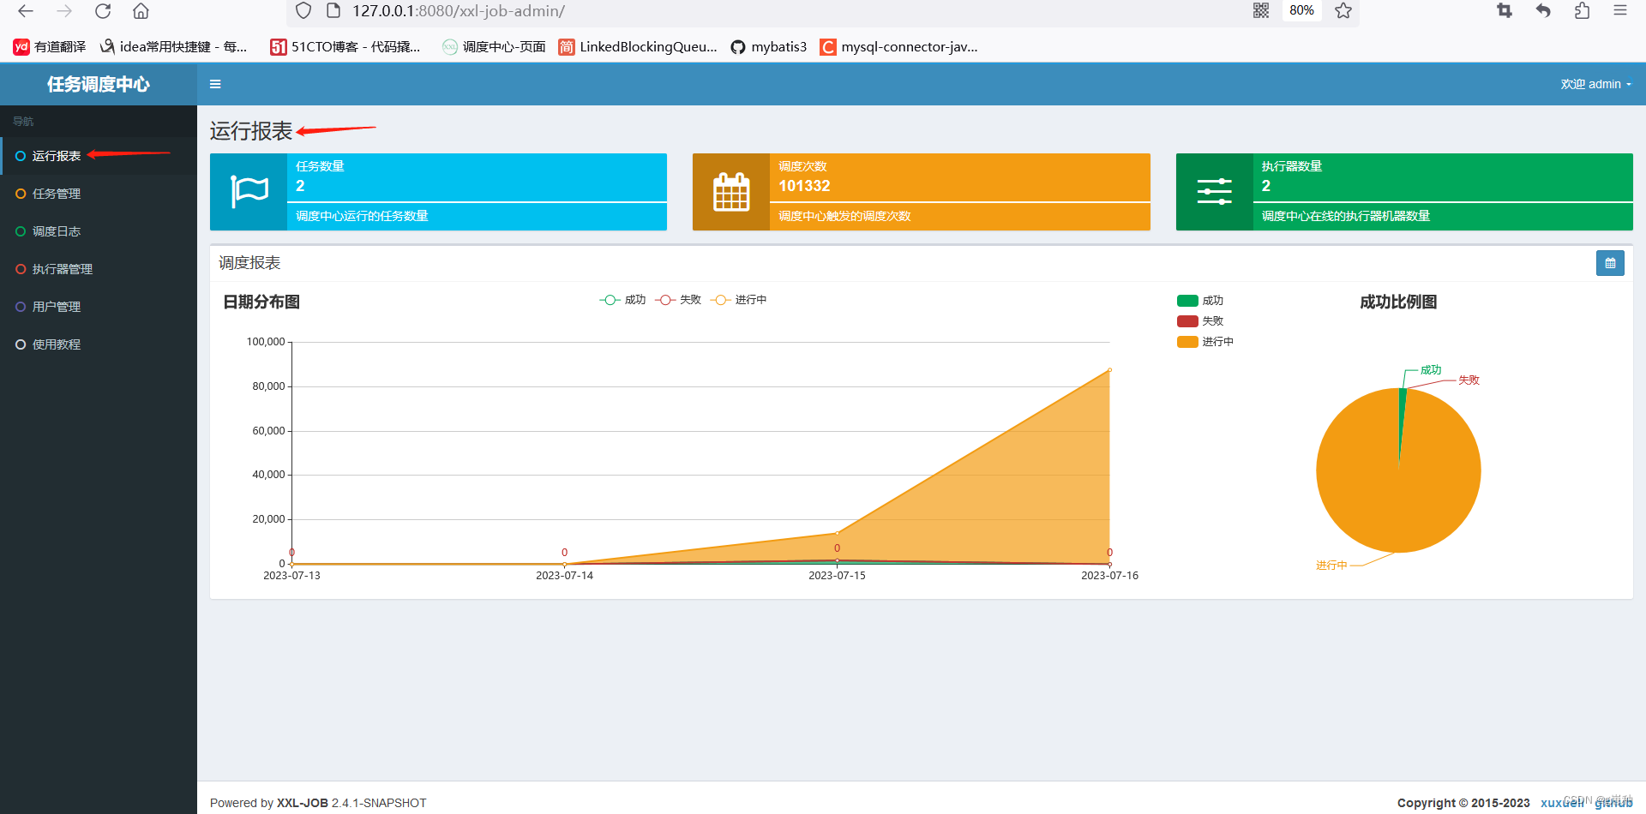Click the 2023-07-15 data point on chart
The width and height of the screenshot is (1646, 814).
pyautogui.click(x=837, y=533)
